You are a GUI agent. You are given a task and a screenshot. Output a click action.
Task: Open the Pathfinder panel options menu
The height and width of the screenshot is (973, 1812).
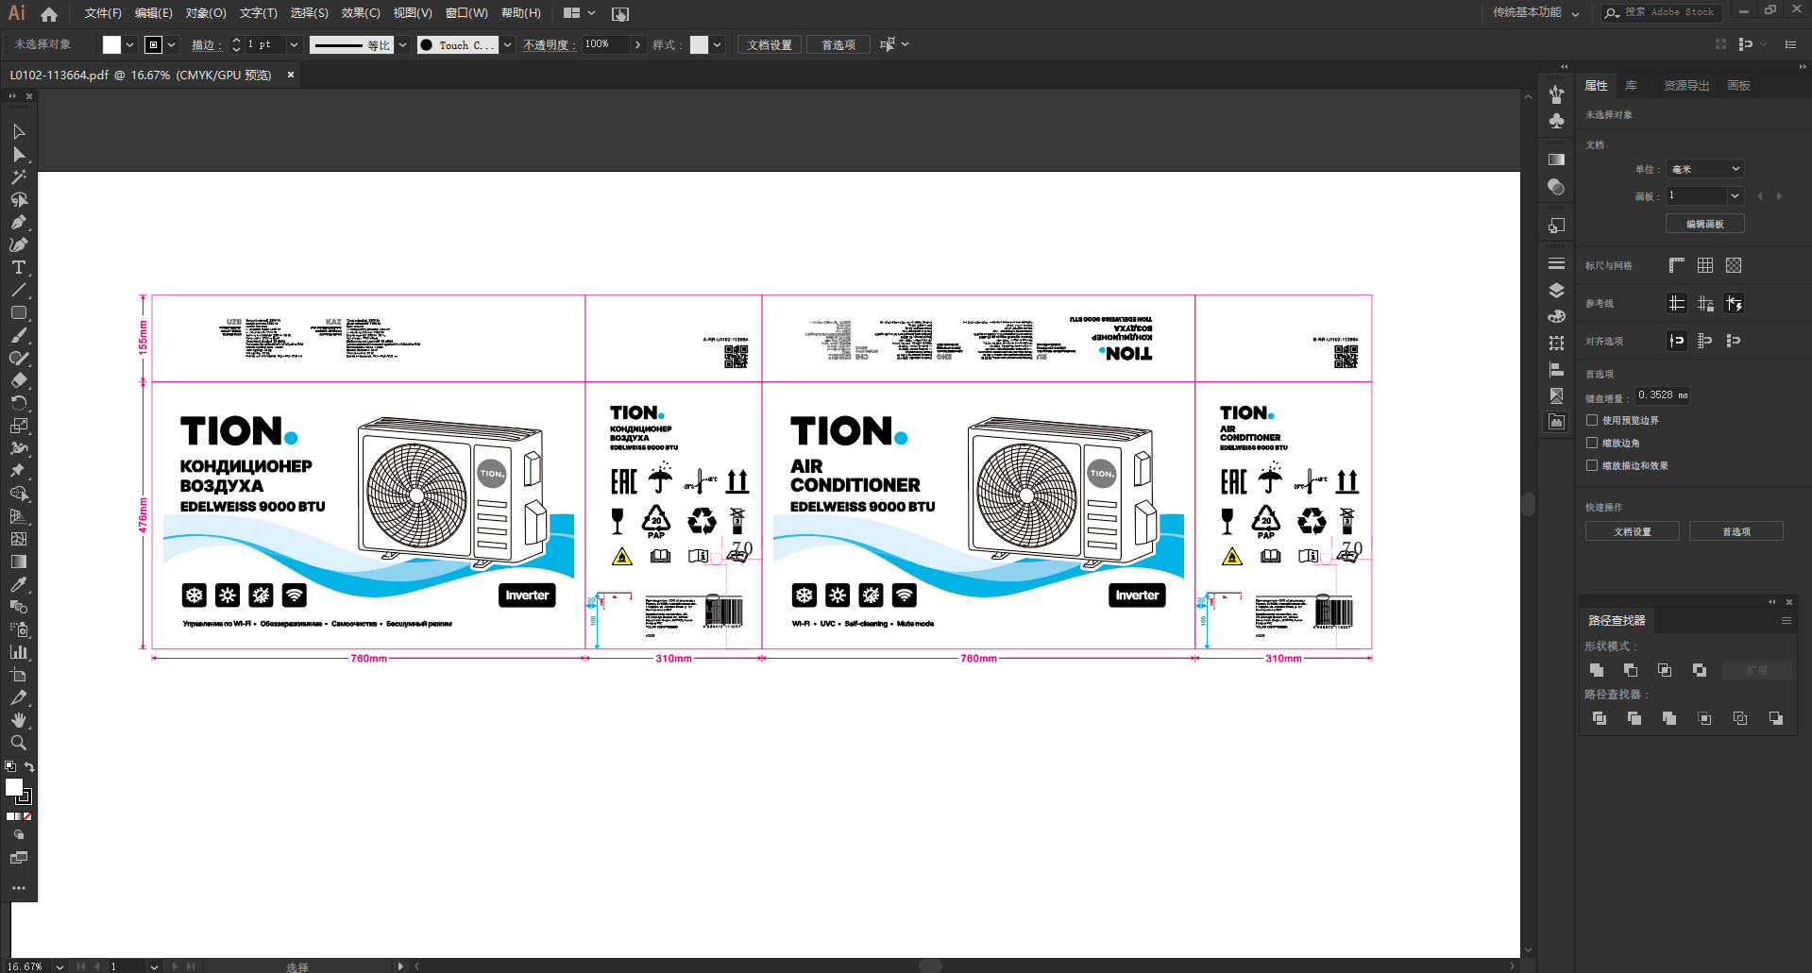[x=1787, y=620]
